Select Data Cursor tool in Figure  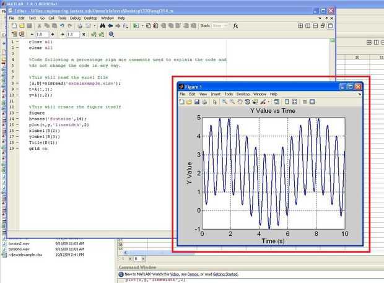tap(255, 102)
